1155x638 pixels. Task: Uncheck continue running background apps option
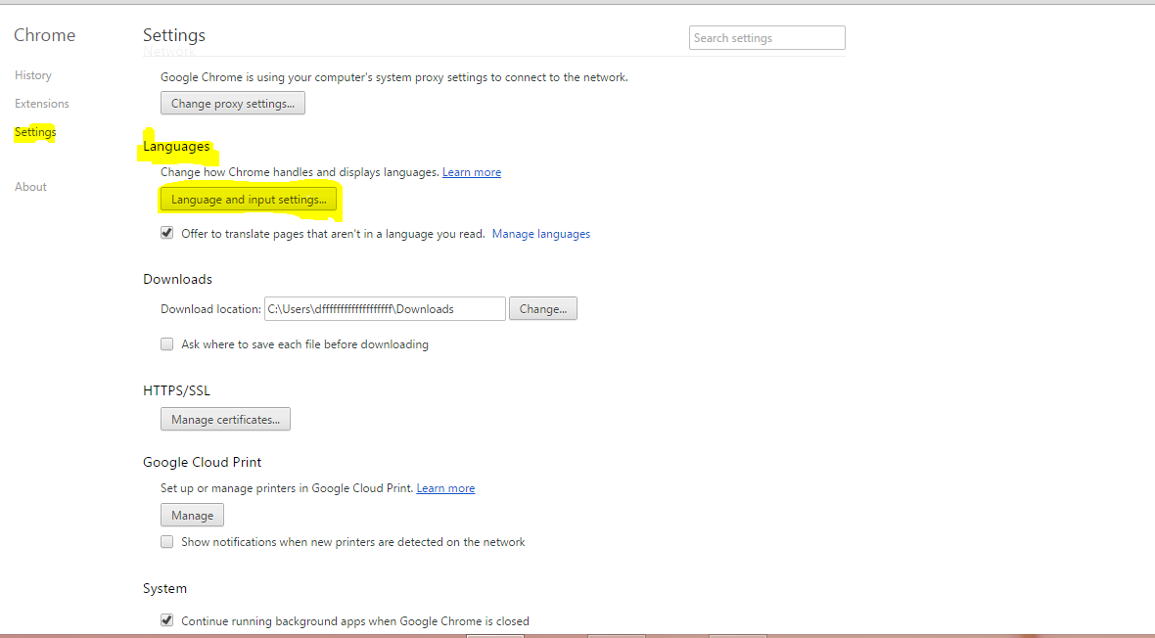[167, 621]
